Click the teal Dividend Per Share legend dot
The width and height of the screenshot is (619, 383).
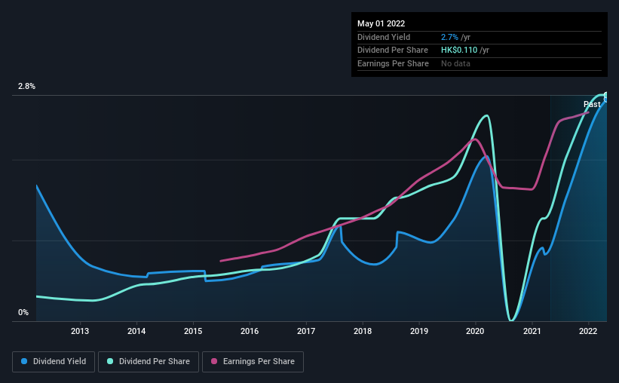coord(110,361)
